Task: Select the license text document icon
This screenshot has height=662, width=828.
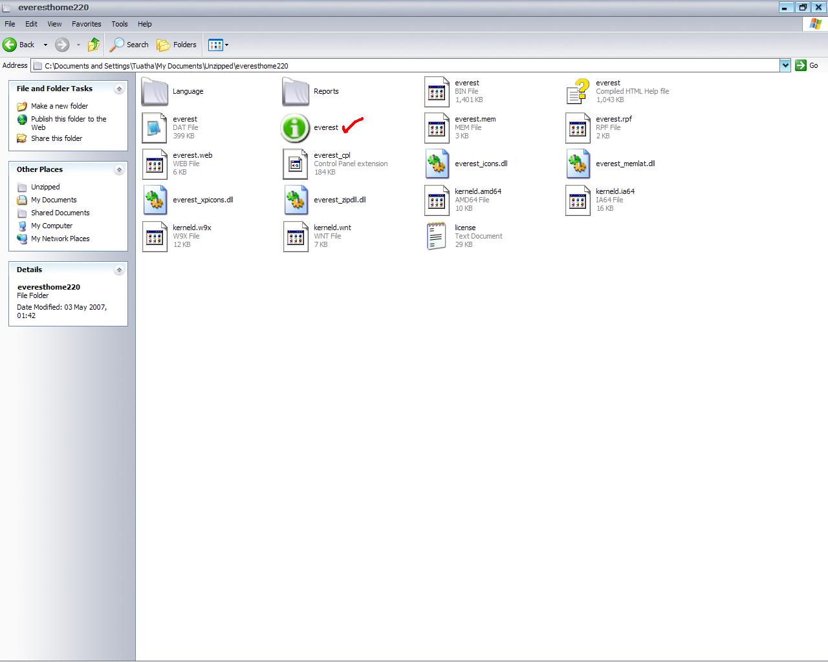Action: (x=437, y=237)
